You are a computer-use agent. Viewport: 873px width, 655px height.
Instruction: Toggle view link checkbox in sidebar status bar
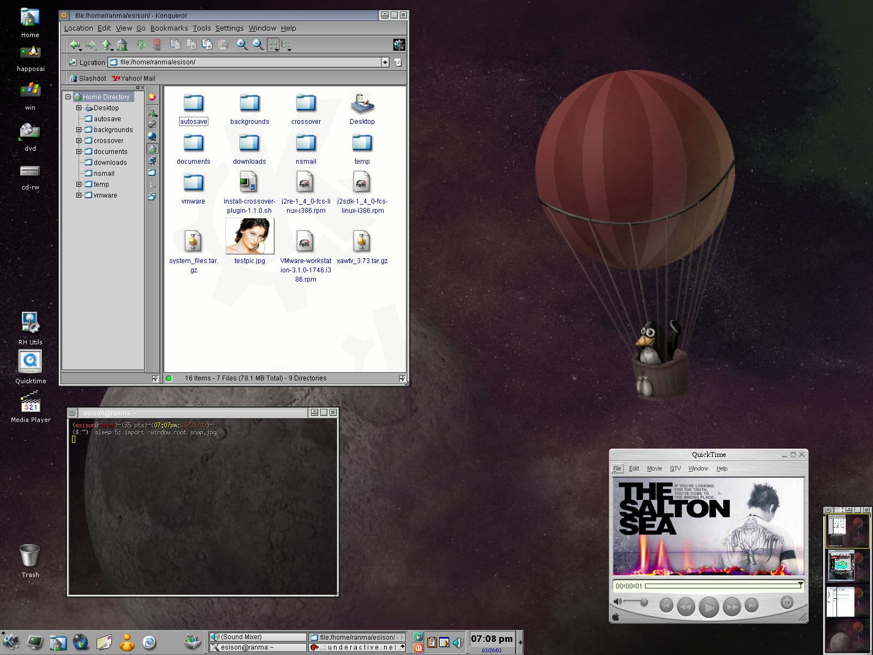155,378
